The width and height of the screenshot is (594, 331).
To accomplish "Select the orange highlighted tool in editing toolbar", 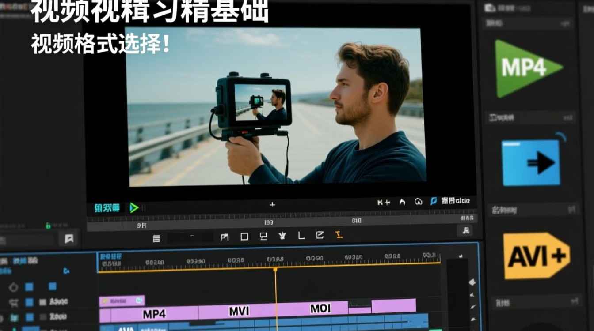I will point(339,235).
